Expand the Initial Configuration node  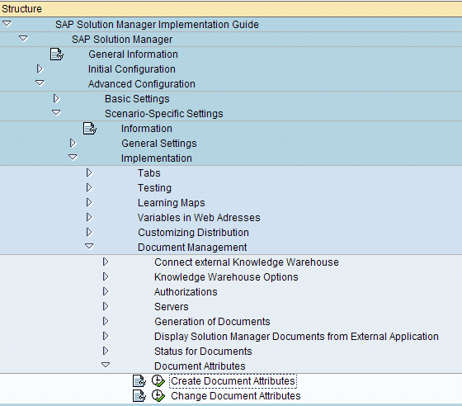click(x=40, y=68)
